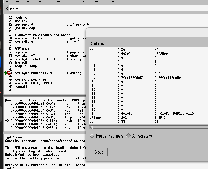Select the eflags register row

tap(148, 118)
